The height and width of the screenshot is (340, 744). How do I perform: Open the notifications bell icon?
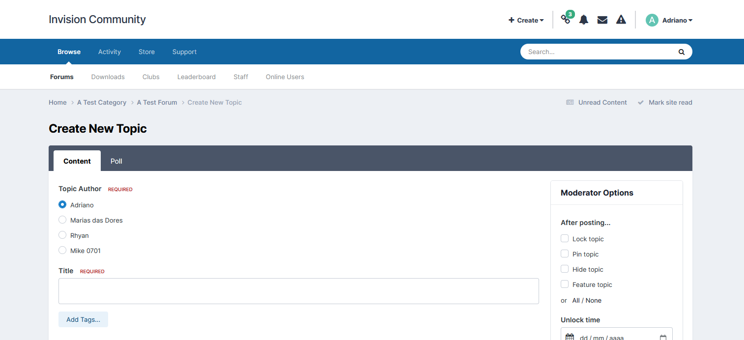pos(584,20)
